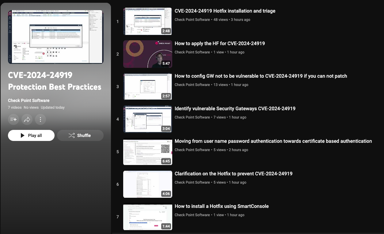Click the 6:45 duration badge
This screenshot has width=384, height=234.
tap(166, 161)
